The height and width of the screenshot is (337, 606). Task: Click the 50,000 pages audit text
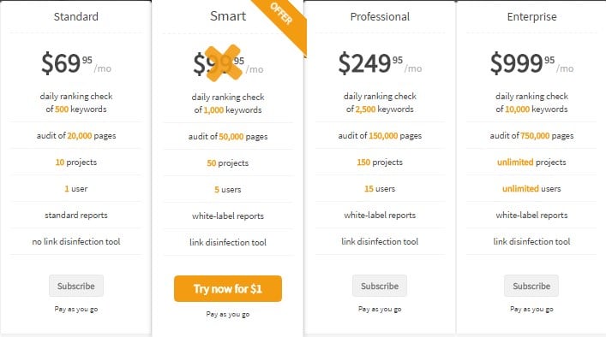(228, 137)
